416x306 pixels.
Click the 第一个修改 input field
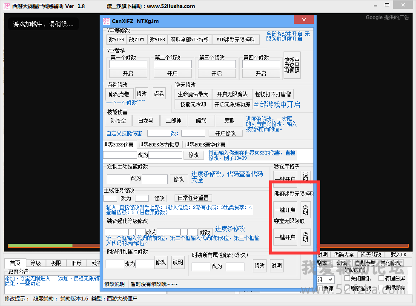(128, 64)
